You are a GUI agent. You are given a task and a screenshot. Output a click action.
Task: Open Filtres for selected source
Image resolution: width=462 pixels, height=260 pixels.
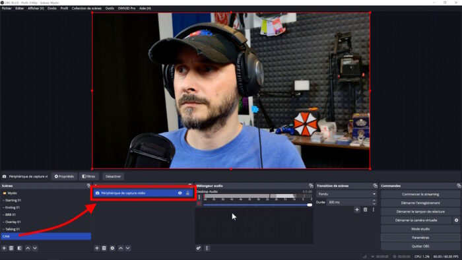point(88,176)
